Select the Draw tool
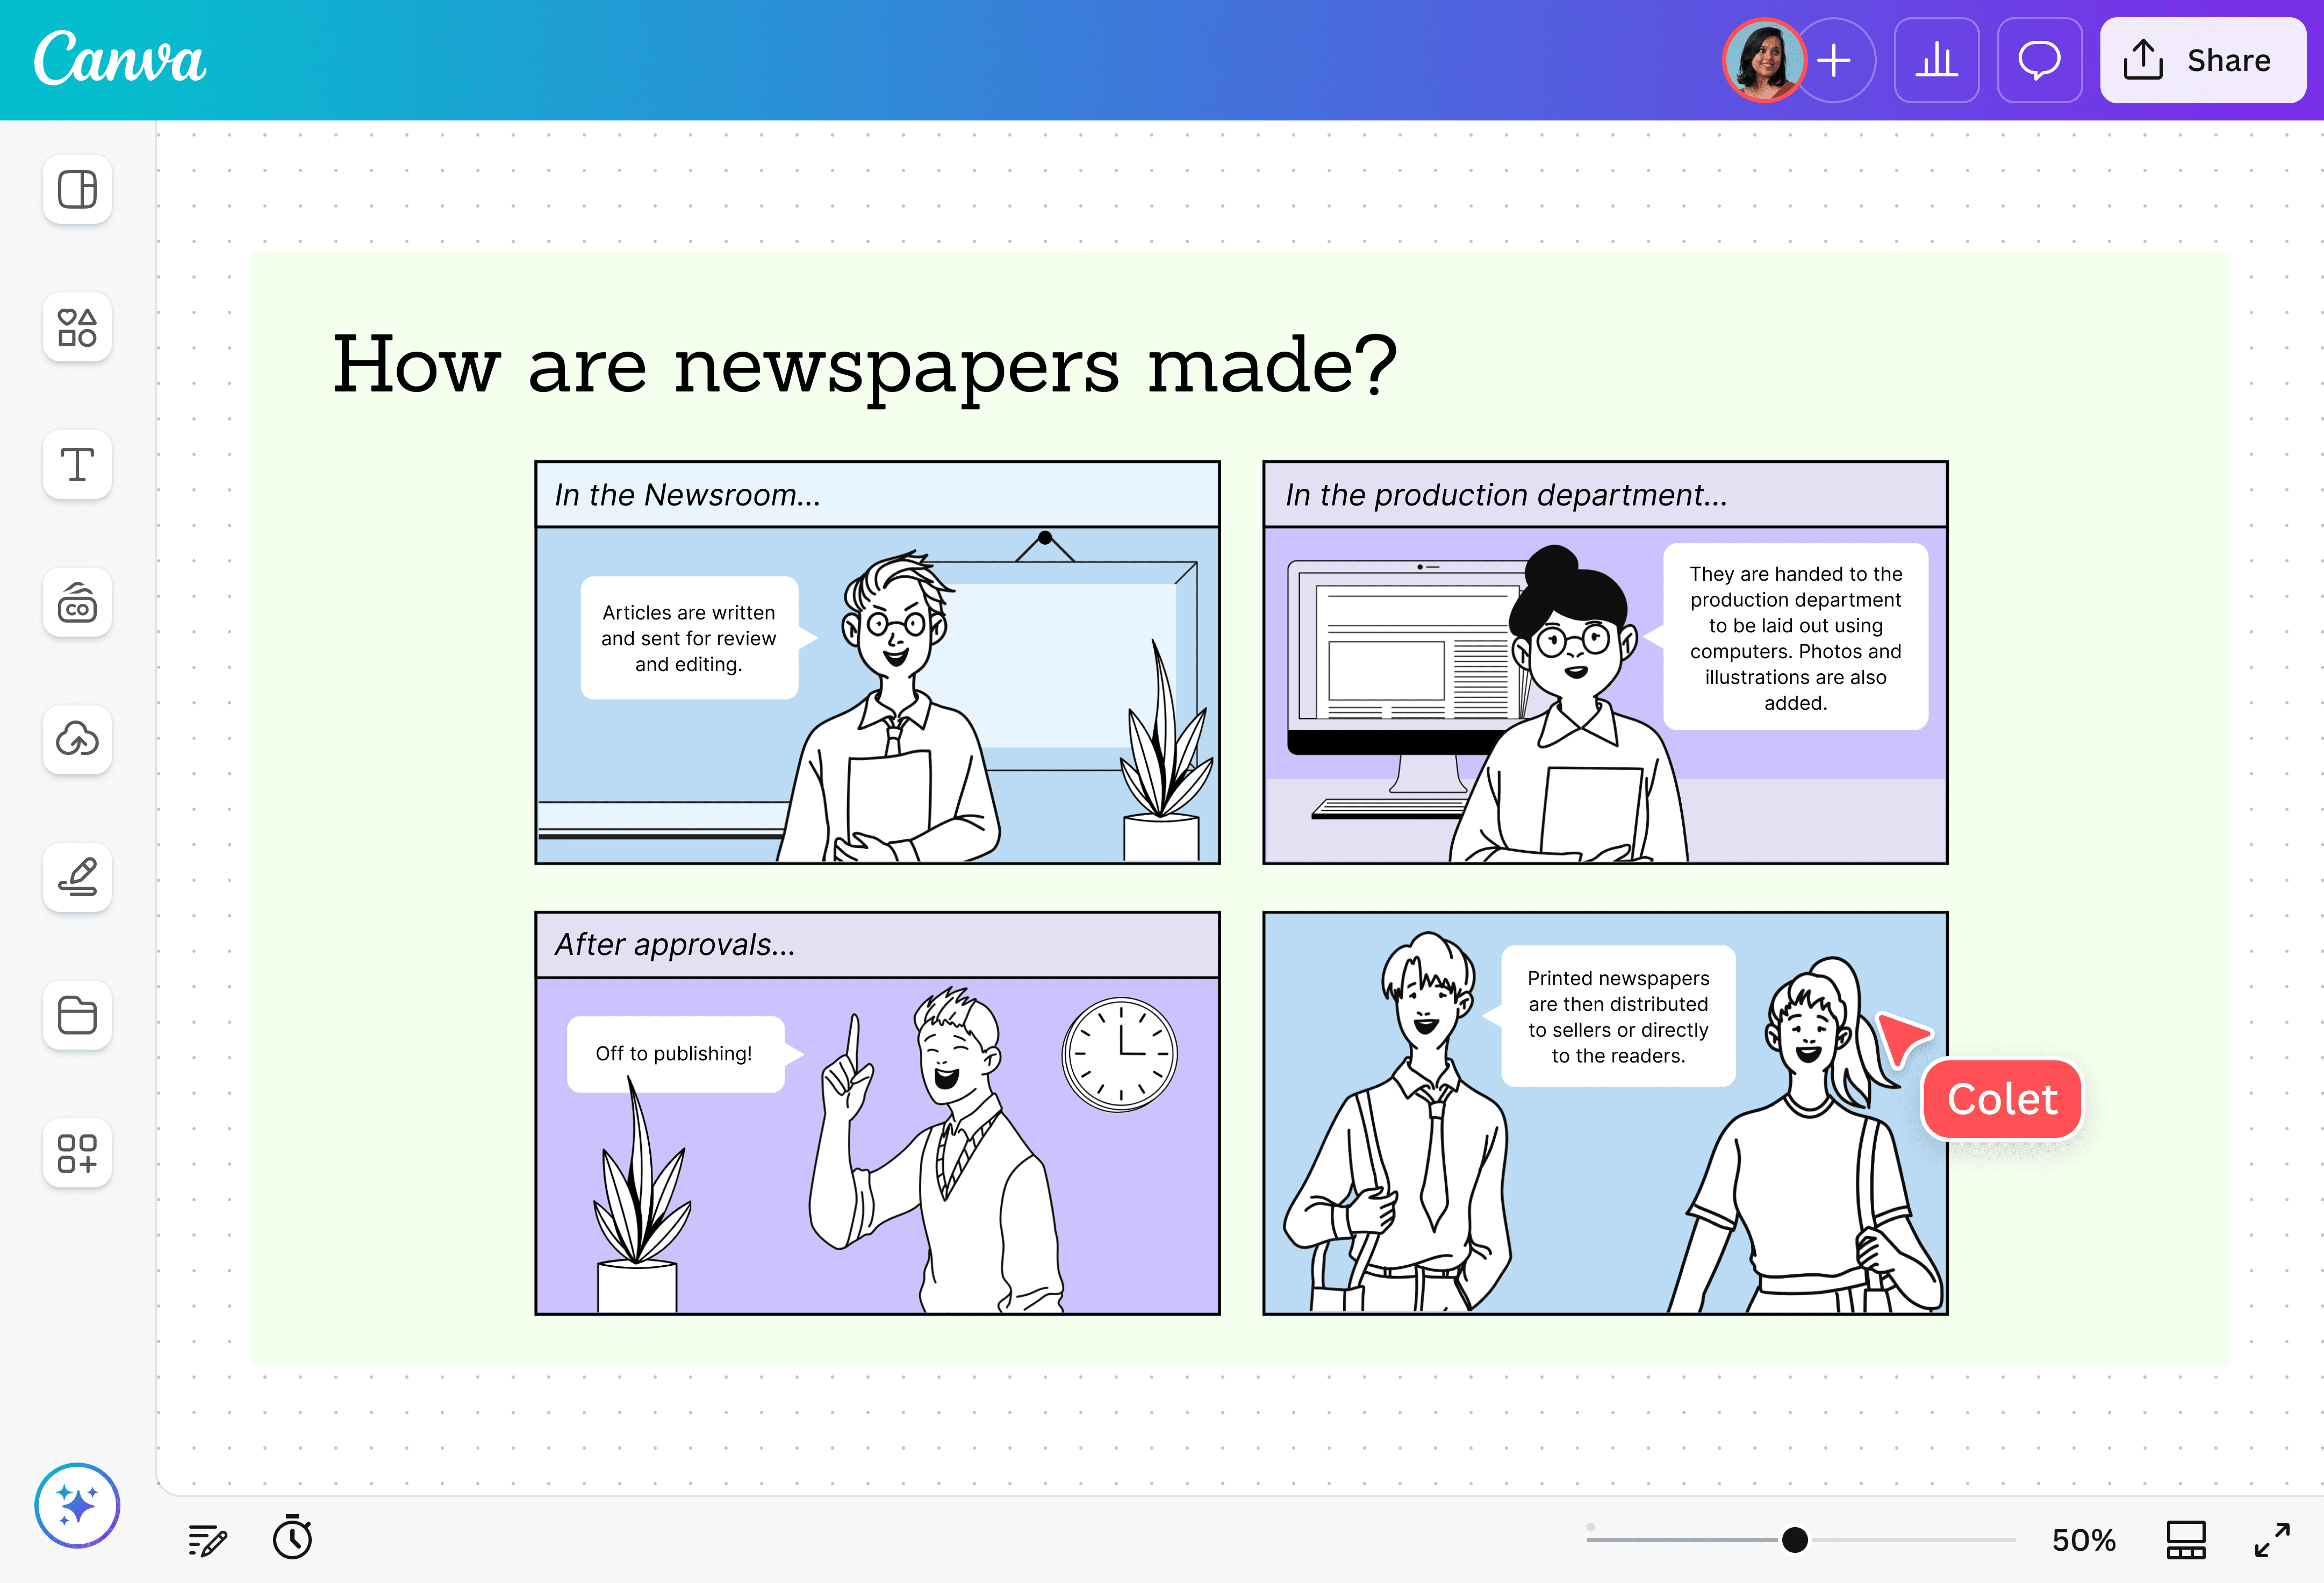The width and height of the screenshot is (2324, 1583). point(77,878)
